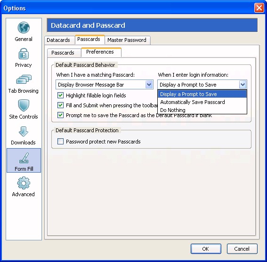Open the Tab Browsing icon section

24,79
